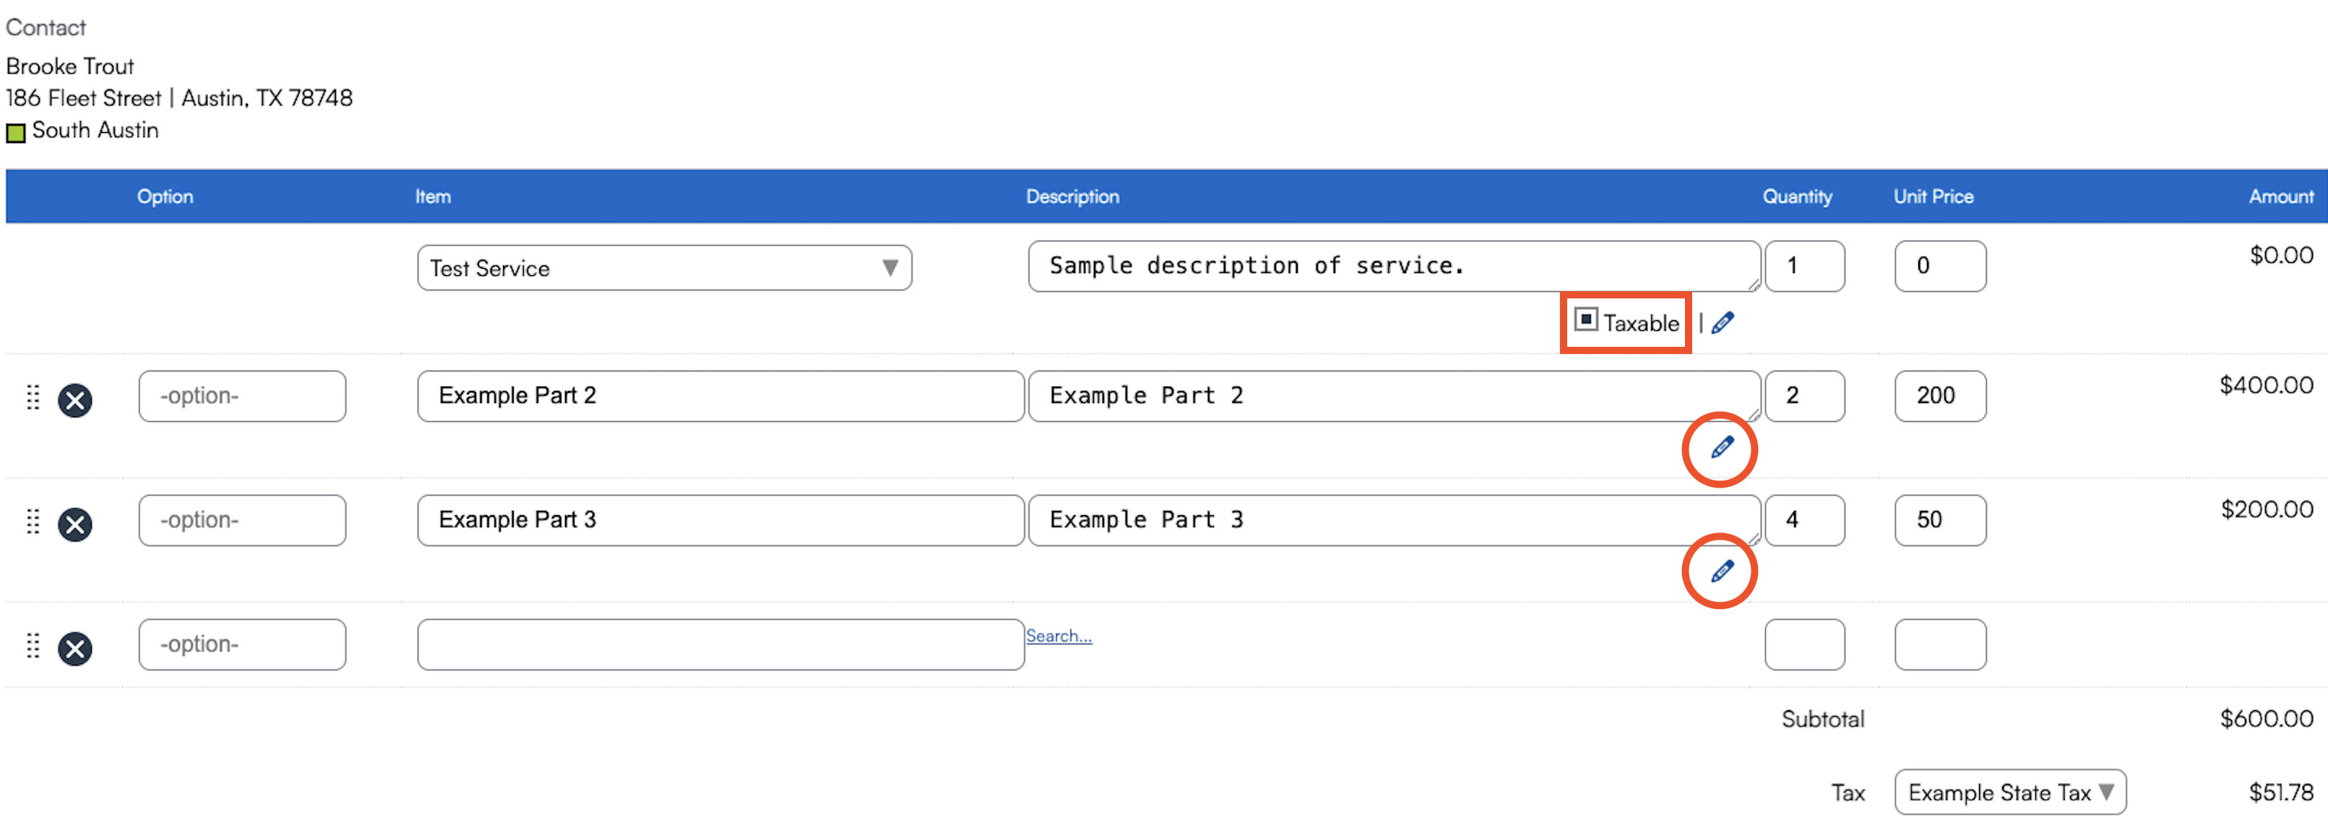Remove the Example Part 2 line item
This screenshot has height=828, width=2328.
click(75, 400)
